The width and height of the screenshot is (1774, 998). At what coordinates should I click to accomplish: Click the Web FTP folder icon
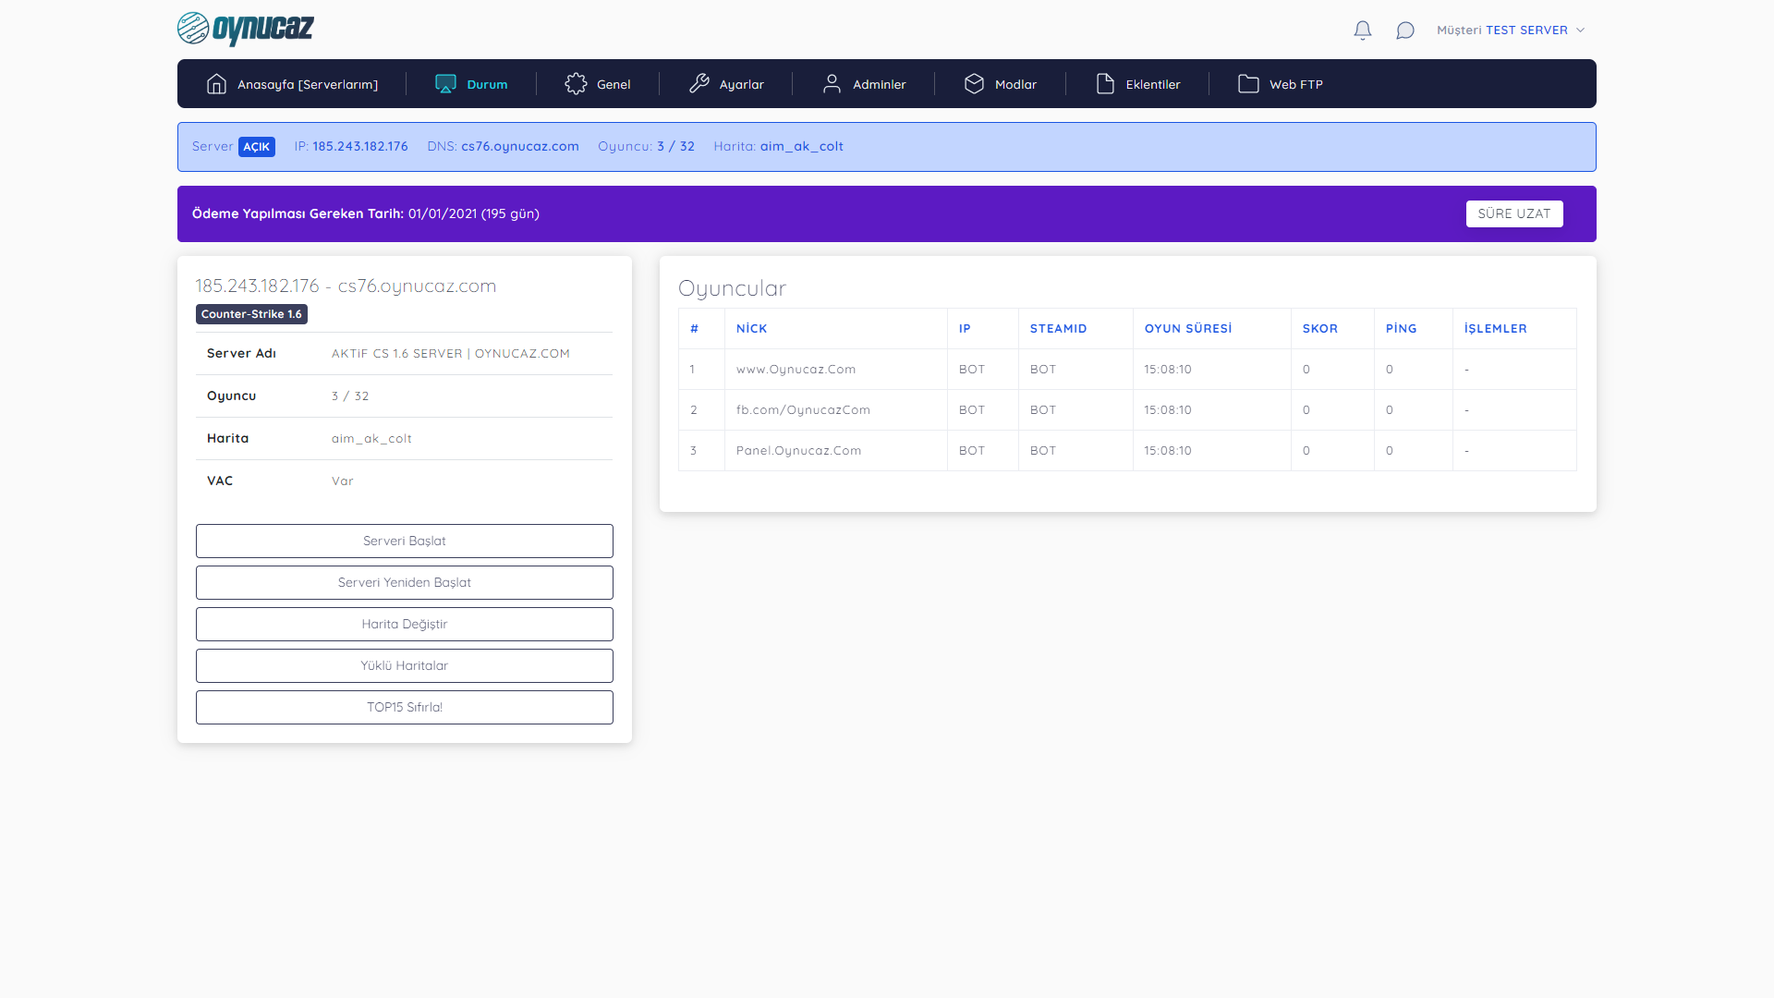coord(1248,84)
